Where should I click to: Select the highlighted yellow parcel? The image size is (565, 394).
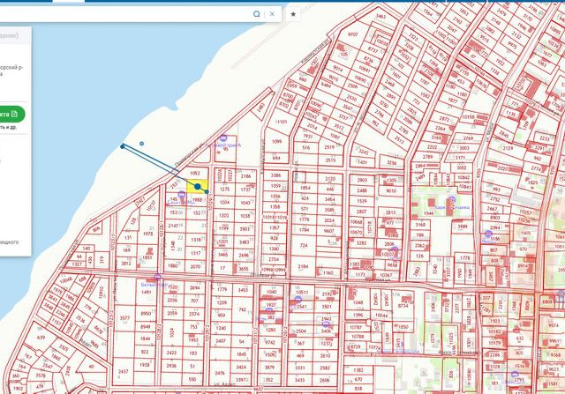[198, 186]
